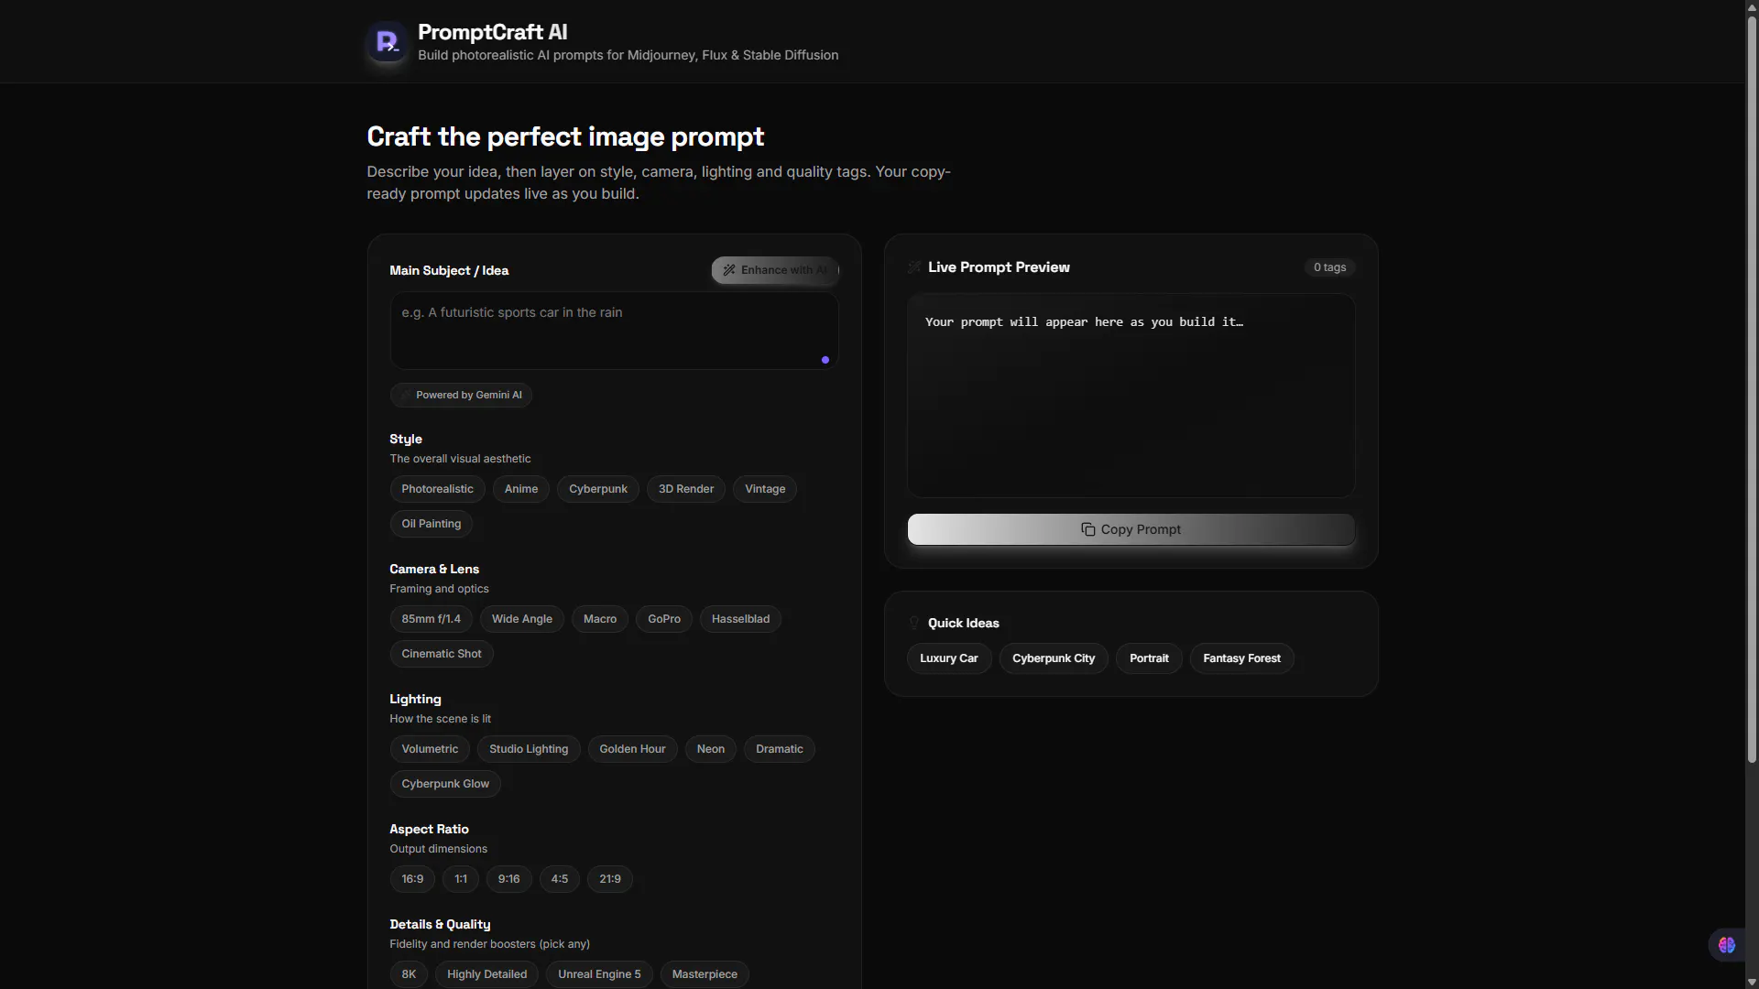The image size is (1759, 989).
Task: Toggle the Anime style tag
Action: coord(521,489)
